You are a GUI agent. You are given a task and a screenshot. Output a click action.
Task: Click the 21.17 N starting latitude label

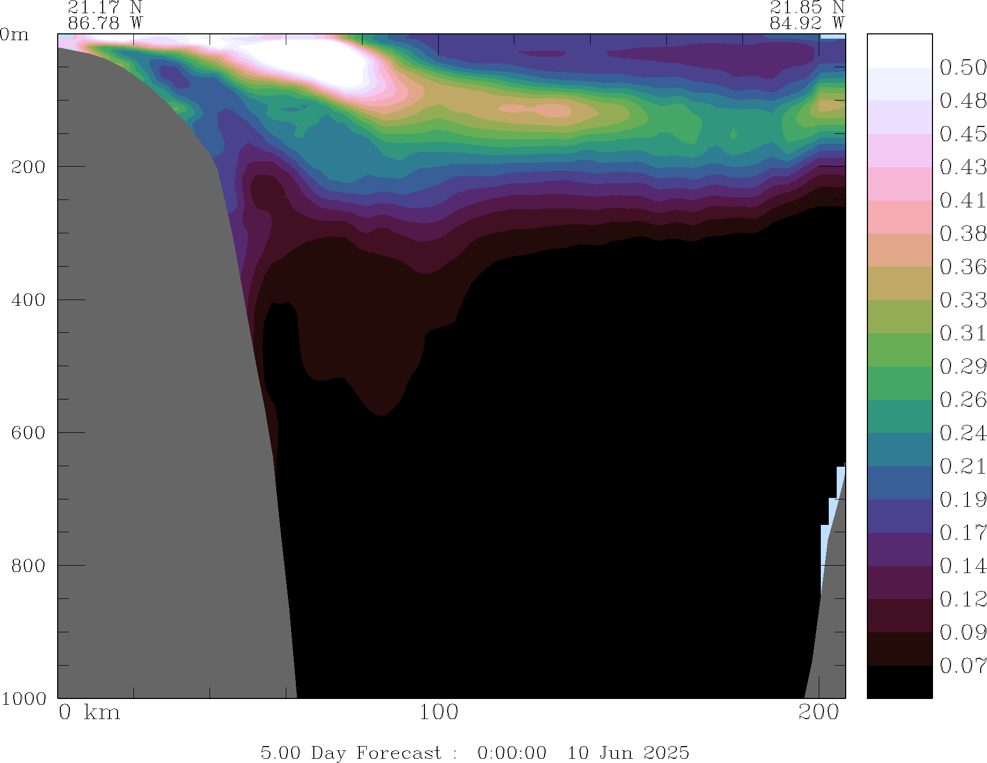coord(105,7)
